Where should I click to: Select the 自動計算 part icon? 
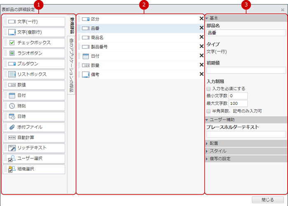(12, 138)
